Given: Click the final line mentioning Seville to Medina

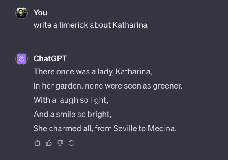Looking at the screenshot, I should point(105,128).
